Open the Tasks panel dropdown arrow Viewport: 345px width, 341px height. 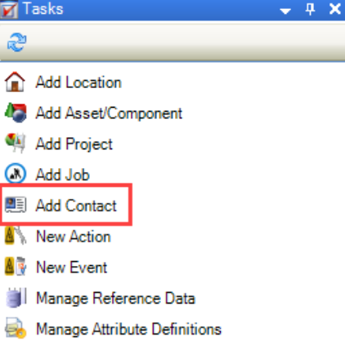tap(285, 11)
